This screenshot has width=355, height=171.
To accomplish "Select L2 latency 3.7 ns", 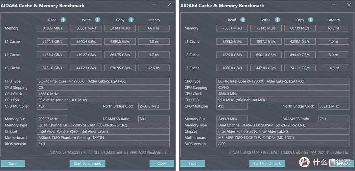I will 154,55.
